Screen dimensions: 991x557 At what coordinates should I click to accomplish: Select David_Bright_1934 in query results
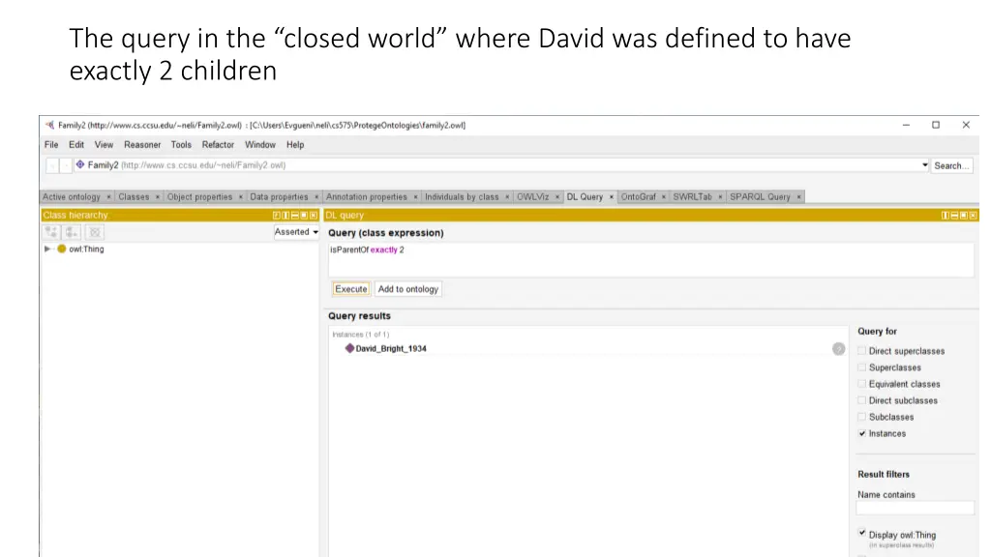pyautogui.click(x=391, y=348)
